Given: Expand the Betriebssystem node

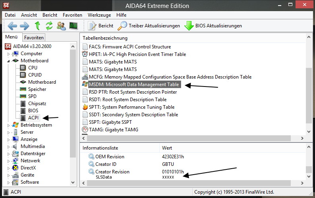Looking at the screenshot, I should click(x=8, y=125).
